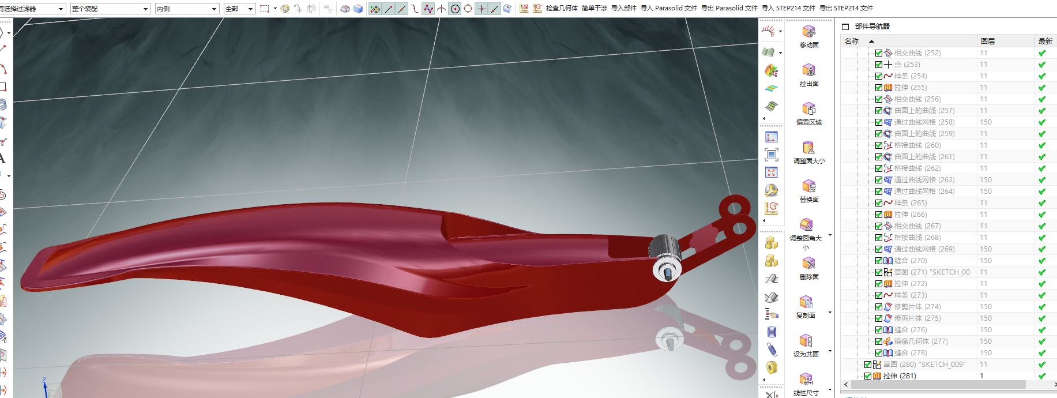Select the 相交曲线 (267) tree row
1057x398 pixels.
949,226
